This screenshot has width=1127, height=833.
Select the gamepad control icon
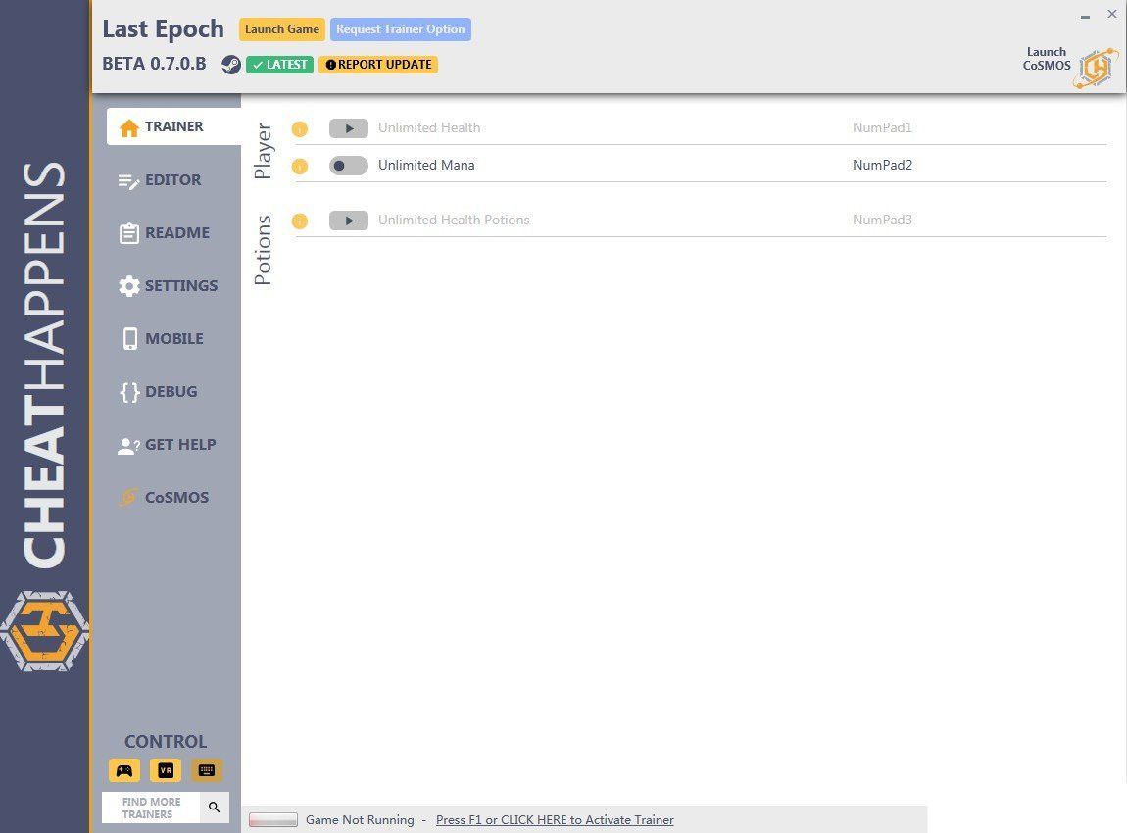point(124,770)
